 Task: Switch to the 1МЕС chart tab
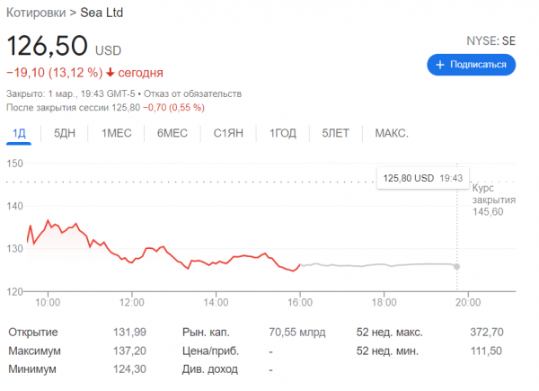(x=116, y=133)
